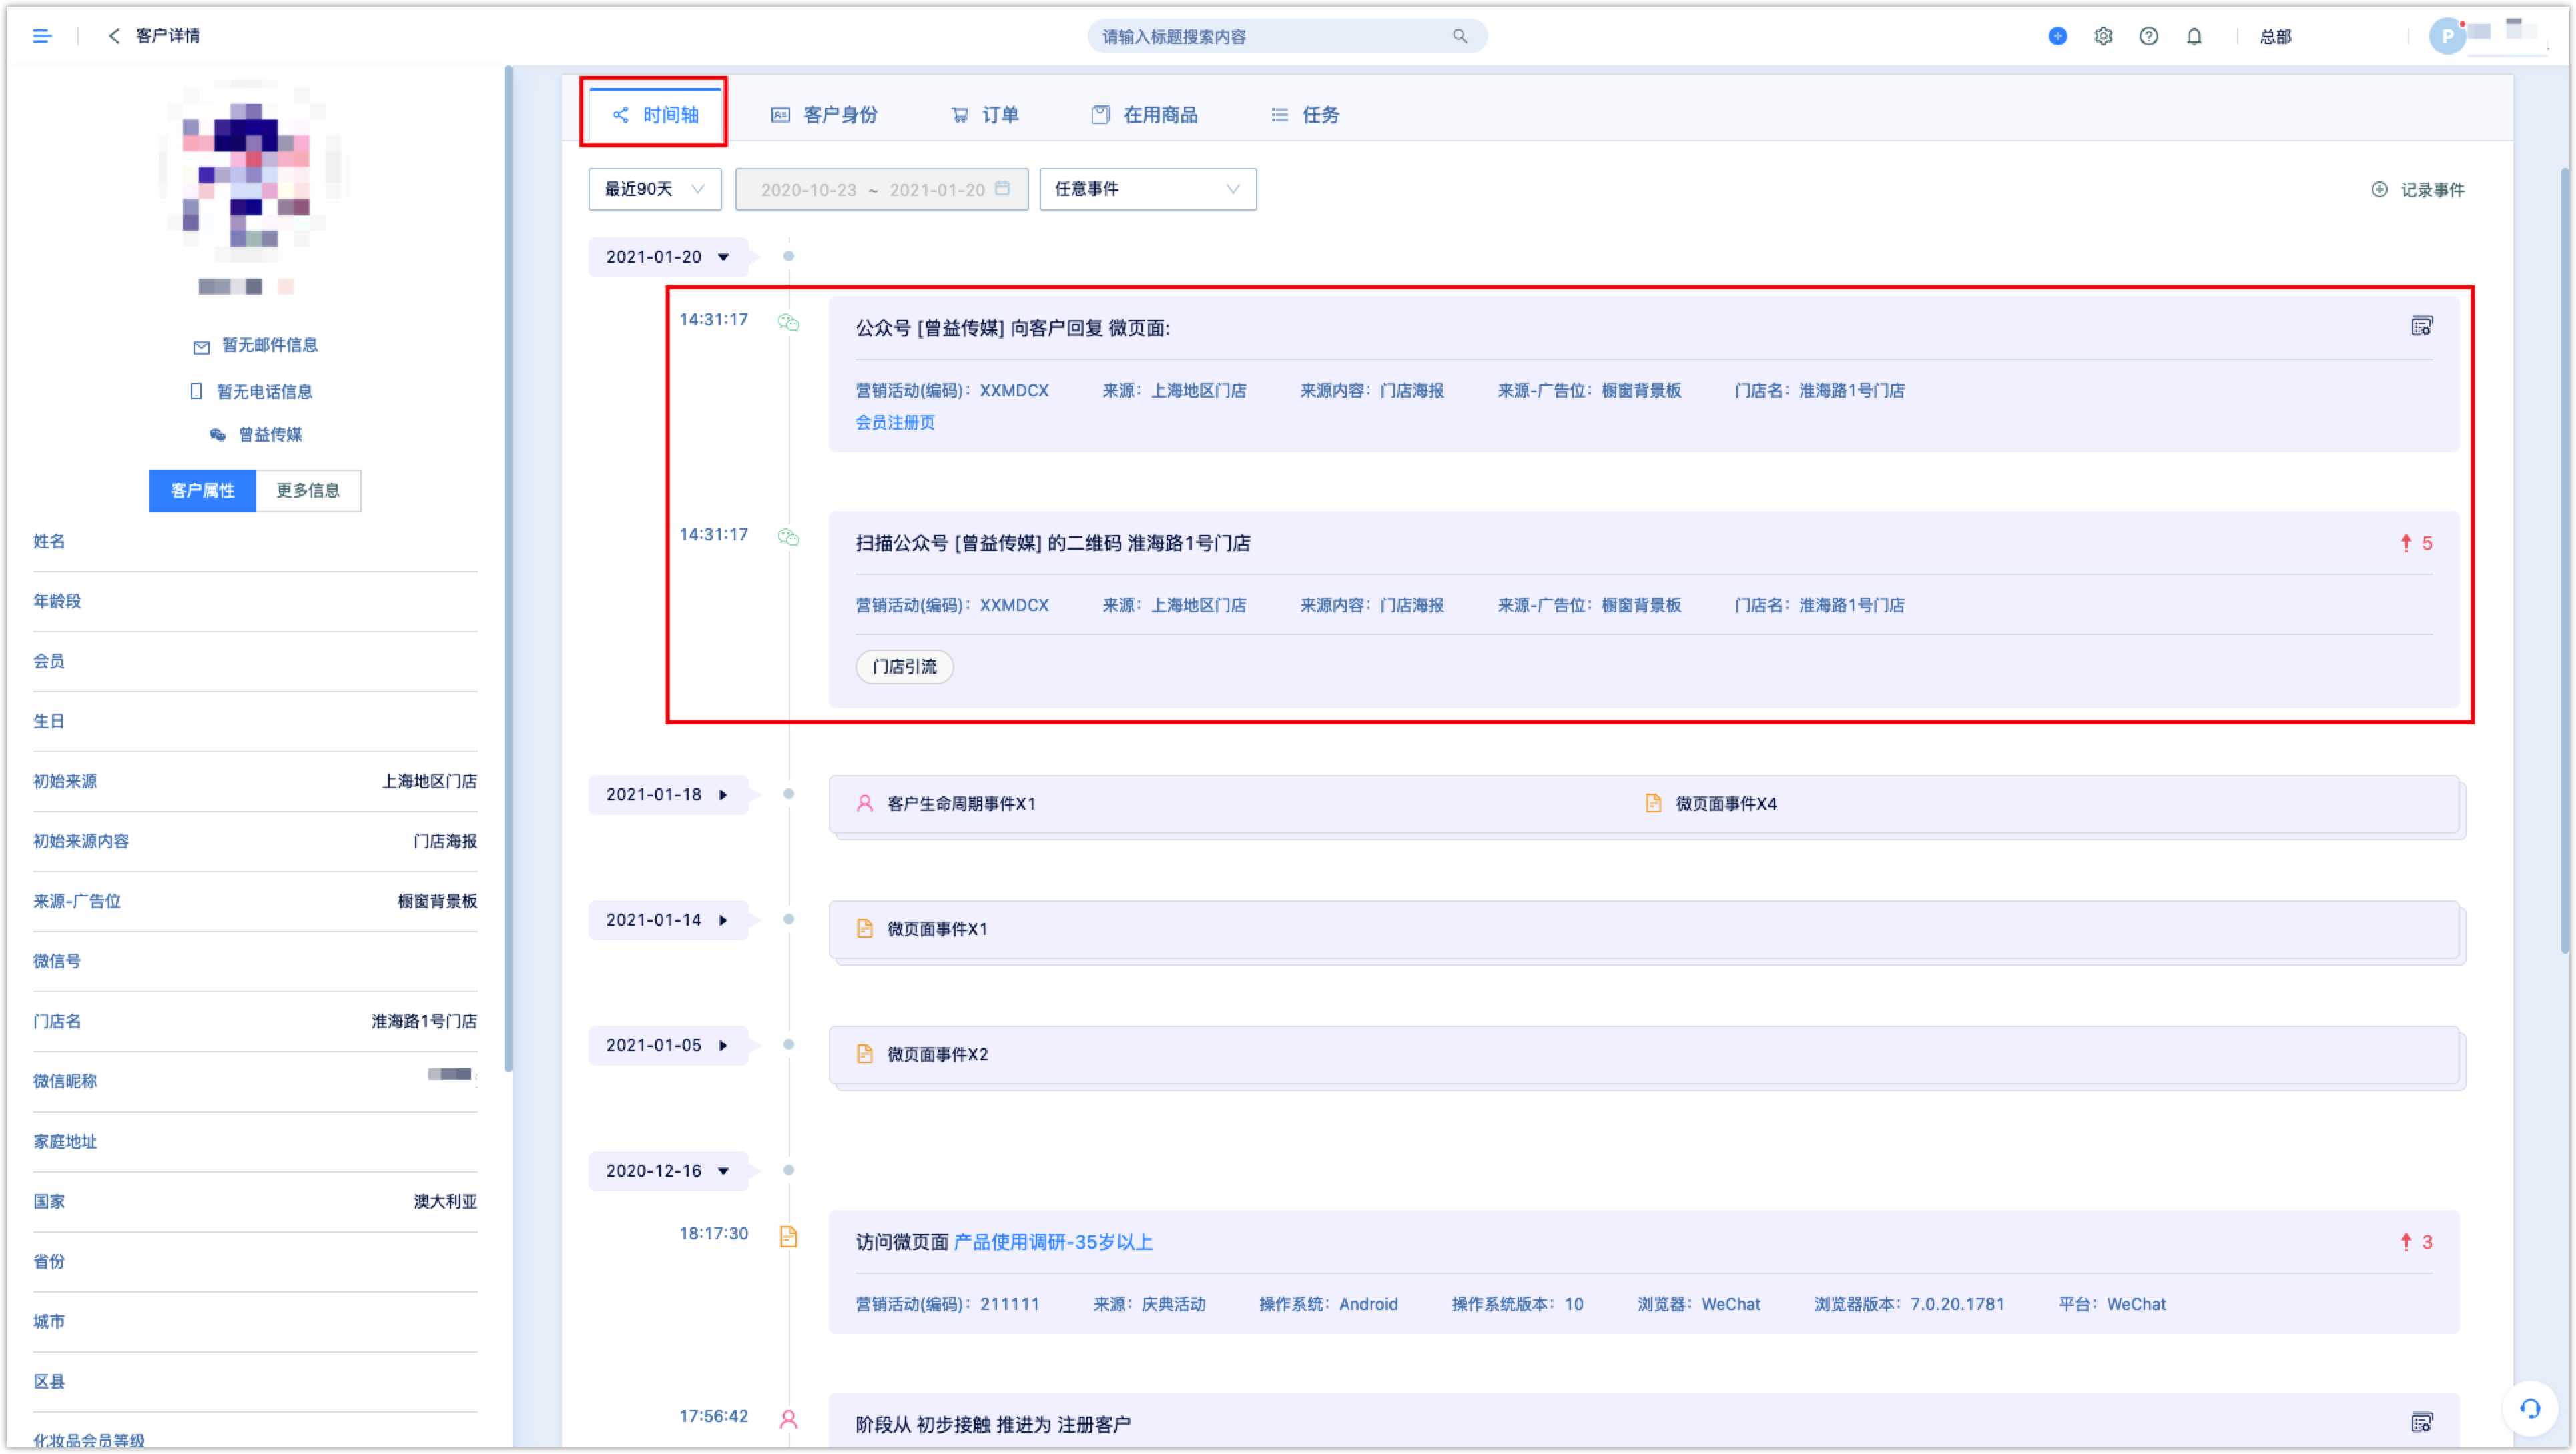Image resolution: width=2576 pixels, height=1454 pixels.
Task: Click the left panel vertical scrollbar
Action: click(508, 570)
